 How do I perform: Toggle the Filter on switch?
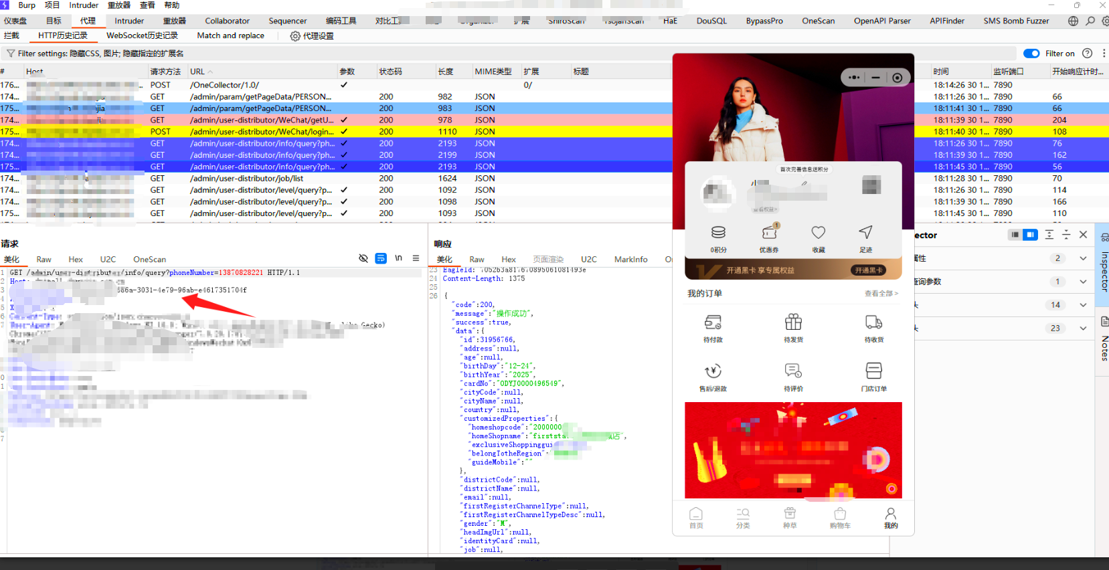tap(1031, 54)
